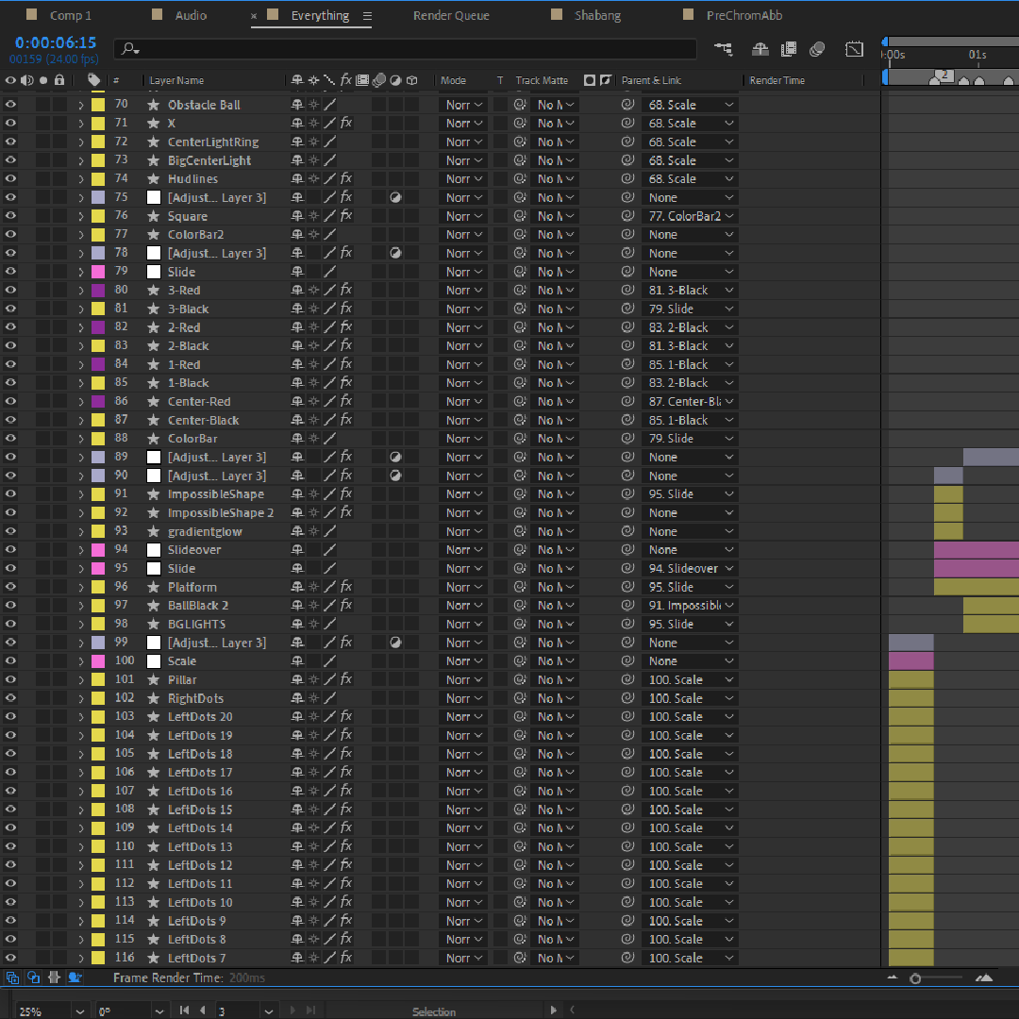Open the Composition Mini-Flowchart icon
Image resolution: width=1019 pixels, height=1019 pixels.
(x=723, y=49)
